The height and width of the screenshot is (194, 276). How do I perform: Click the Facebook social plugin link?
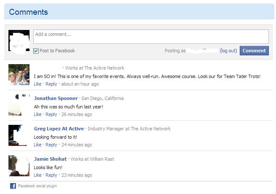tap(38, 186)
